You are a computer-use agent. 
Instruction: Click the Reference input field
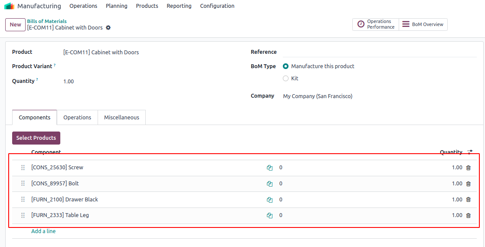[380, 52]
